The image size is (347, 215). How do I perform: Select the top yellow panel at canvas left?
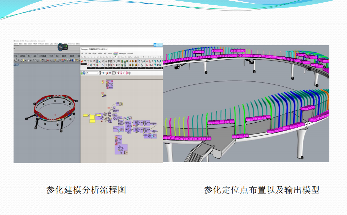(x=86, y=115)
